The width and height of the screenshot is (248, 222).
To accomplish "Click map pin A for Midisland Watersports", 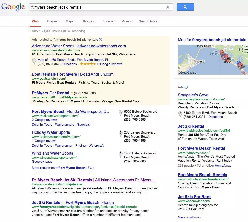I will click(121, 113).
